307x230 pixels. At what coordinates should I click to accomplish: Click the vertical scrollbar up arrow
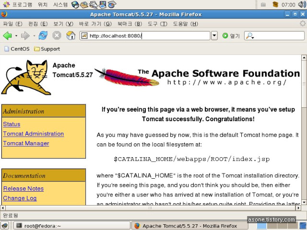click(x=304, y=57)
